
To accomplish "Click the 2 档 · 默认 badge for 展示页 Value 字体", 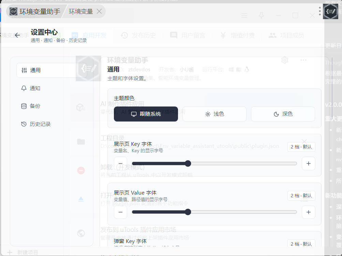I will click(x=301, y=196).
